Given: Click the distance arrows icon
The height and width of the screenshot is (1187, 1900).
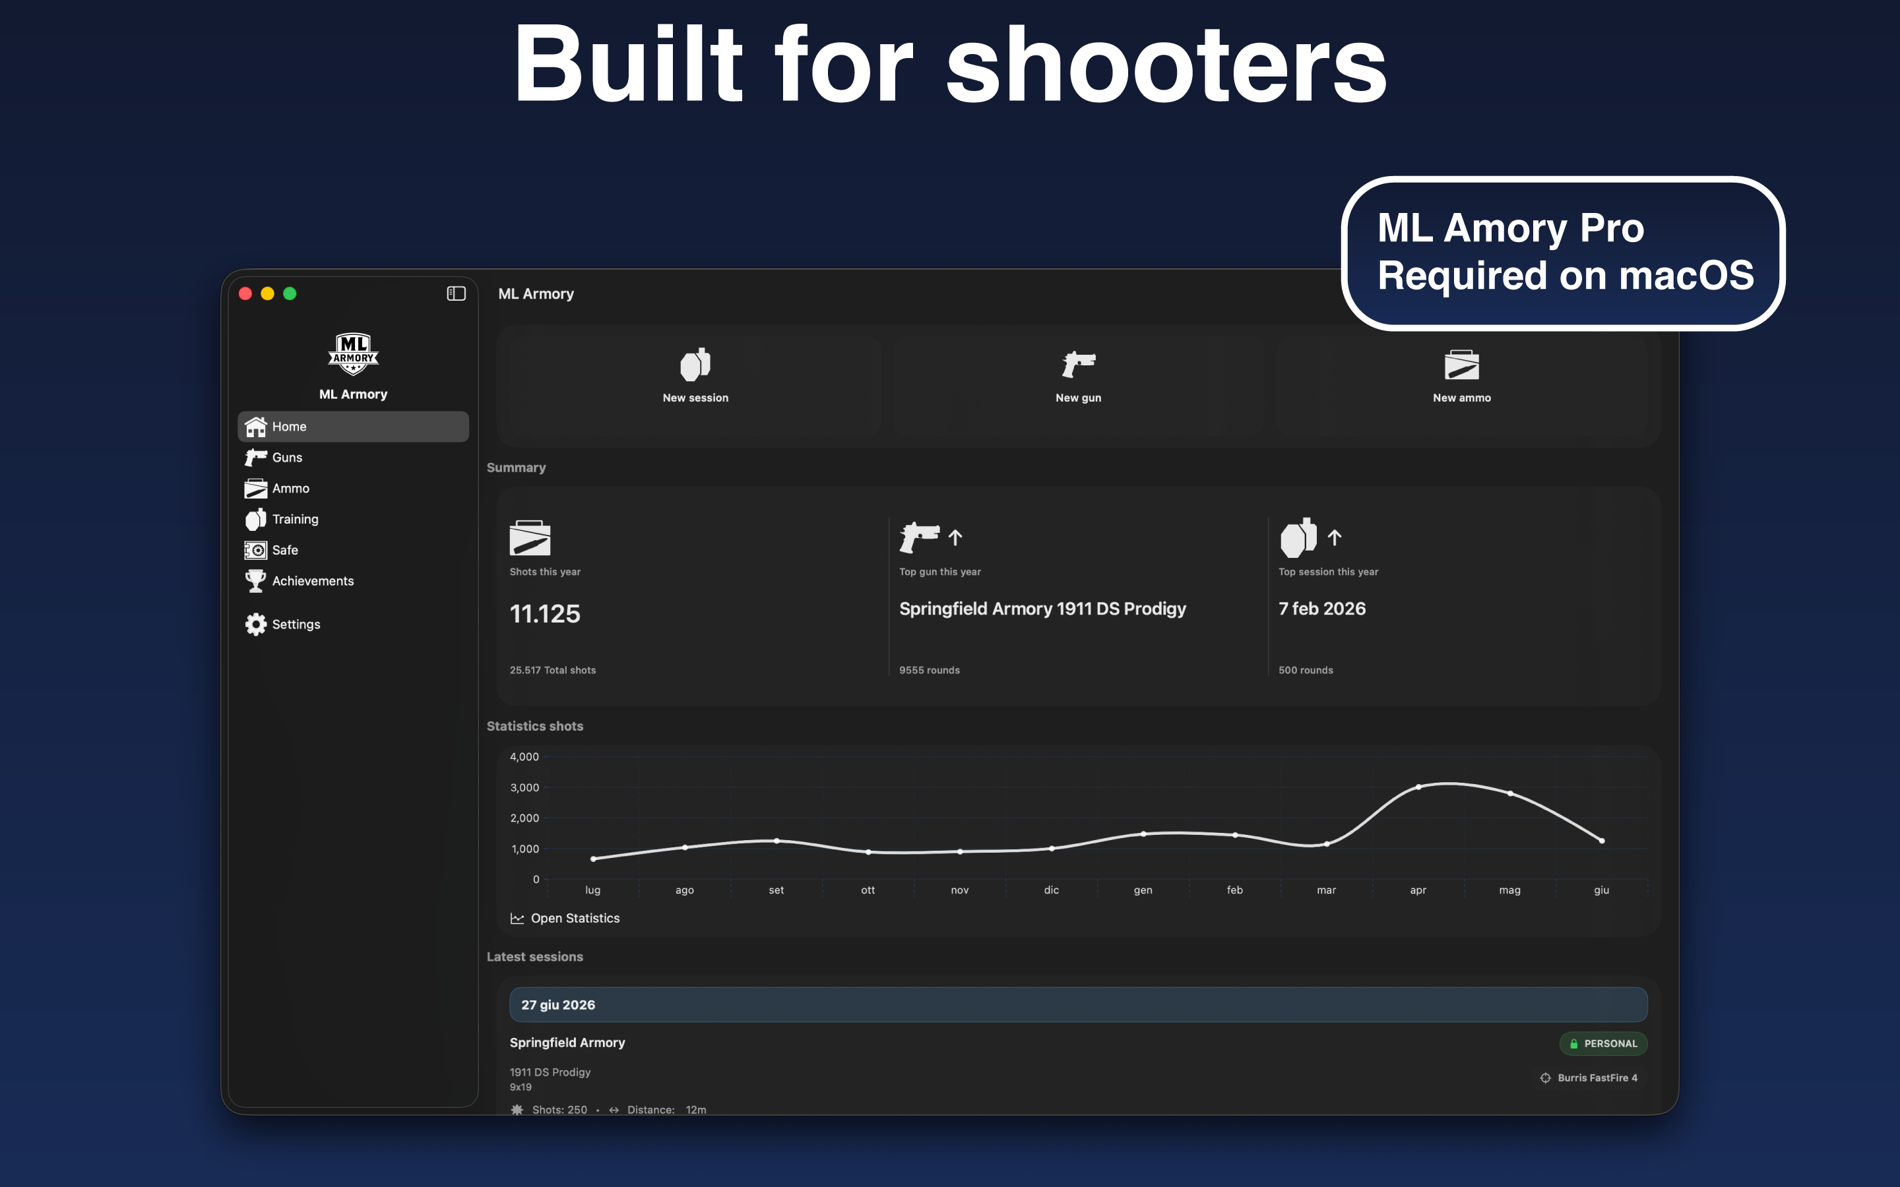Looking at the screenshot, I should coord(614,1110).
